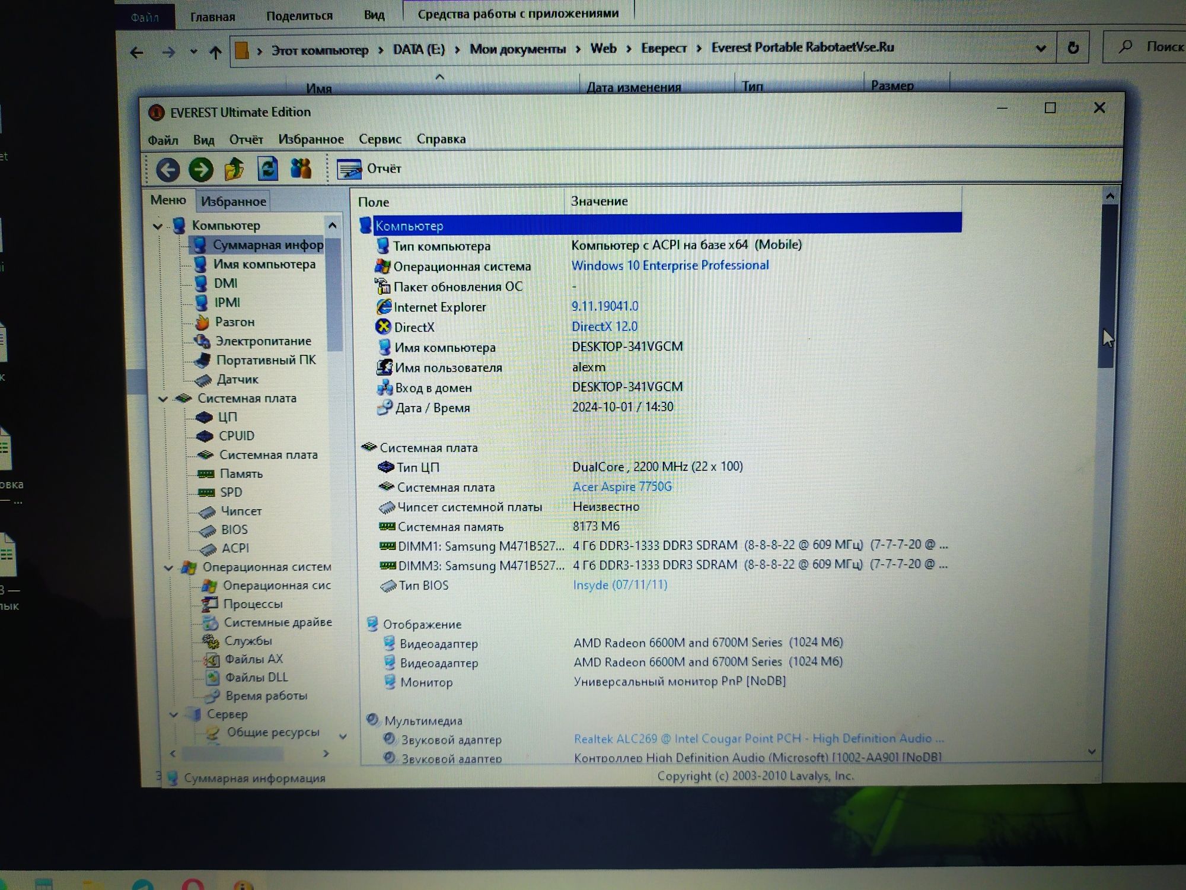Open the Вид menu in EVEREST
Viewport: 1186px width, 890px height.
pyautogui.click(x=203, y=140)
